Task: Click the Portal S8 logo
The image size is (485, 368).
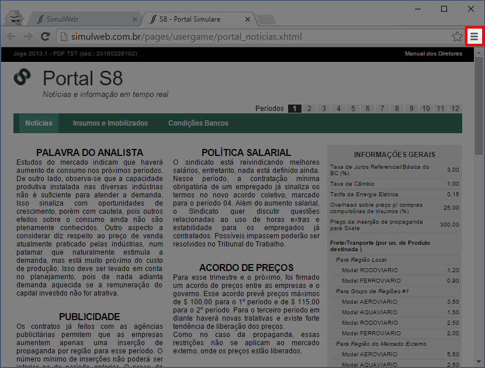Action: click(x=22, y=77)
